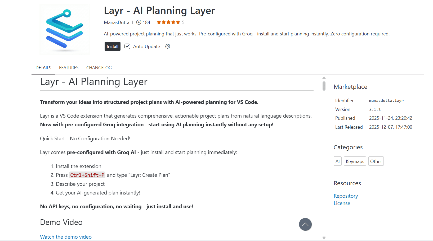
Task: Select the DETAILS tab
Action: [43, 68]
